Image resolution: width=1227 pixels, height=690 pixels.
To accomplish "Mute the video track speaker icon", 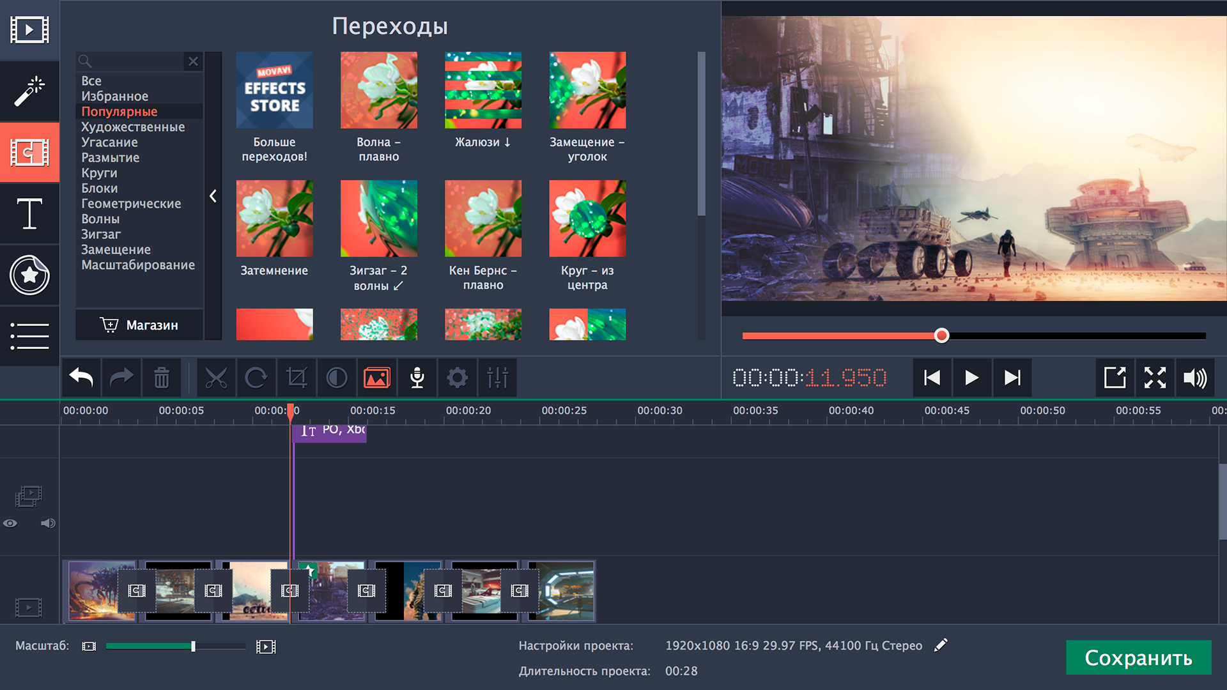I will pyautogui.click(x=48, y=523).
